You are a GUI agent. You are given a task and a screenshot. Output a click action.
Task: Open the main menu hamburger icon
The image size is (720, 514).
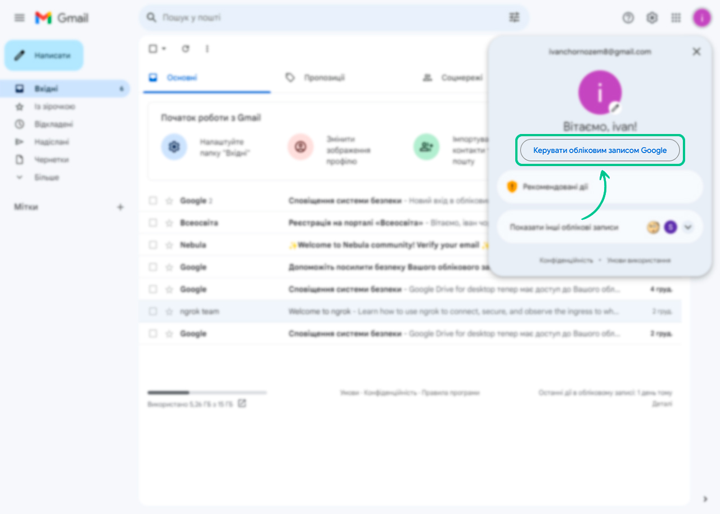coord(20,18)
